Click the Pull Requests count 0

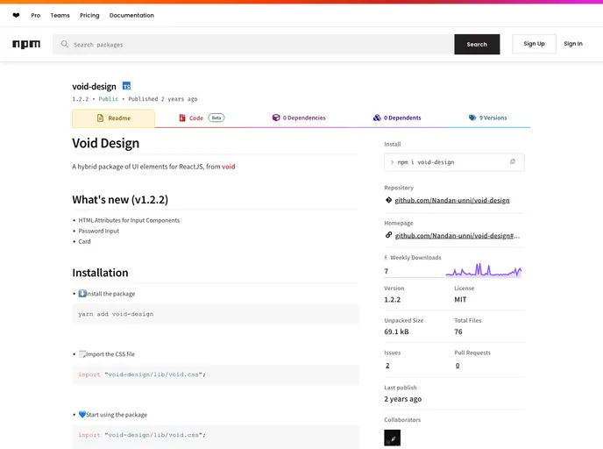(458, 366)
